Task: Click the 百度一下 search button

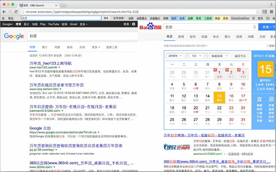Action: click(x=267, y=27)
